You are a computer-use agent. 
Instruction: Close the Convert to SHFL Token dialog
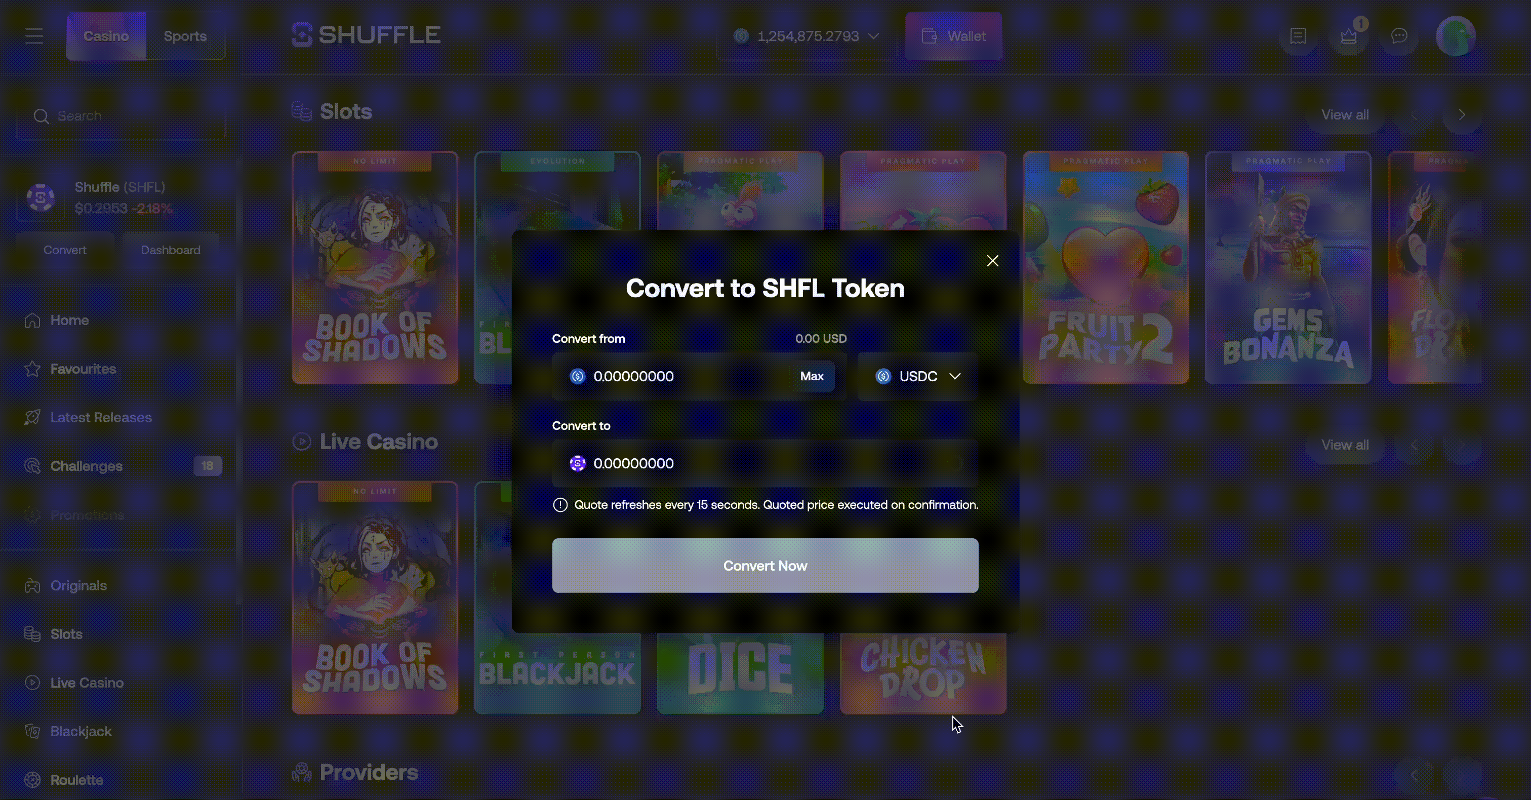click(992, 261)
